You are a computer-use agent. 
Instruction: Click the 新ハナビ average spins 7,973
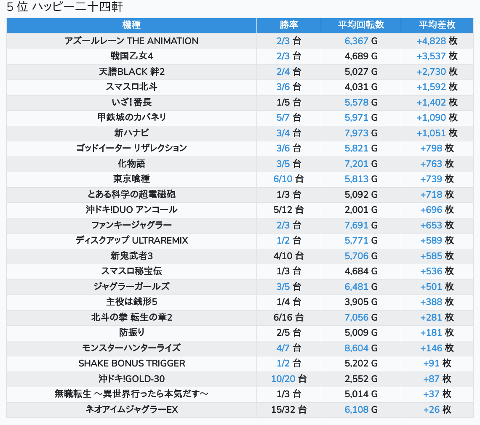point(356,133)
